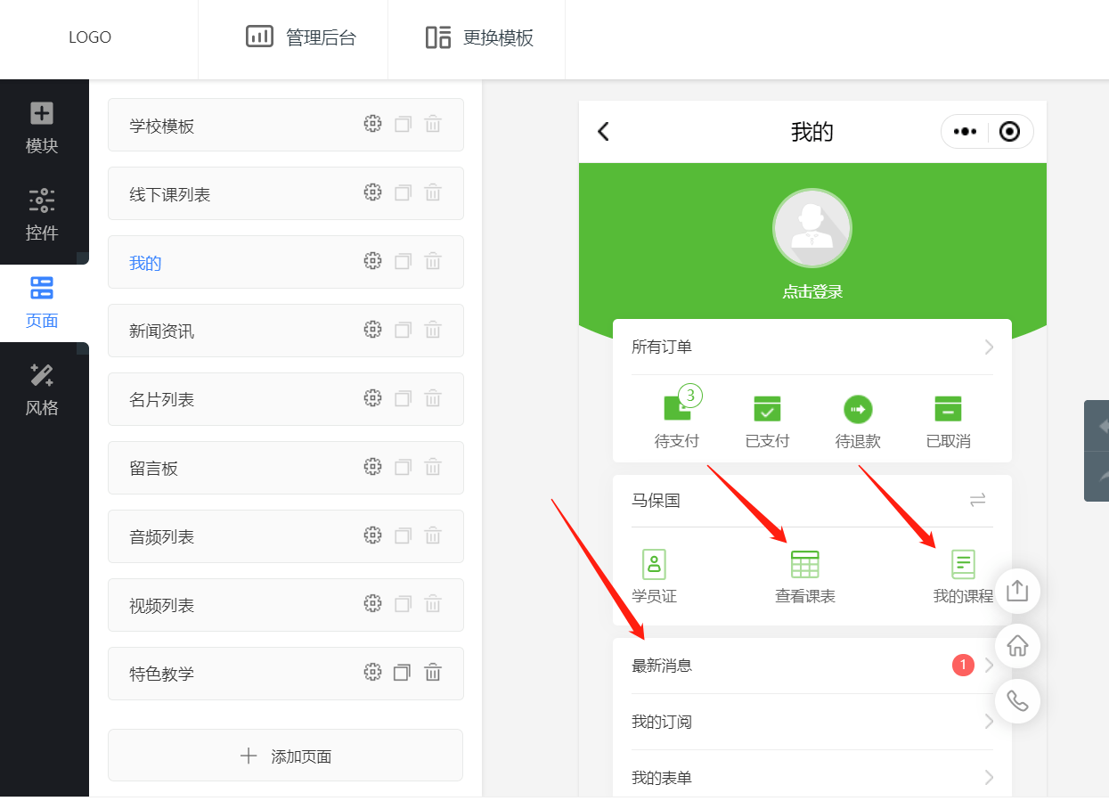Select the 留言板 page name

pyautogui.click(x=153, y=468)
